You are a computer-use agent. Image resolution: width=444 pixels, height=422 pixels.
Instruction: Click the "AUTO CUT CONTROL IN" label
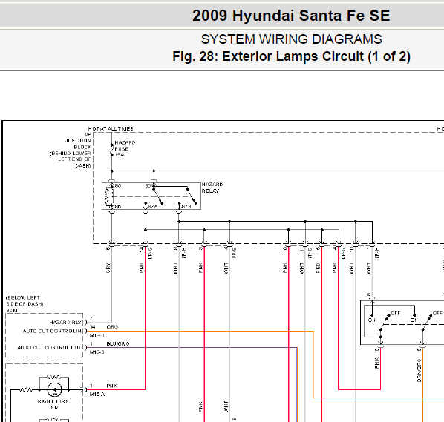[52, 331]
